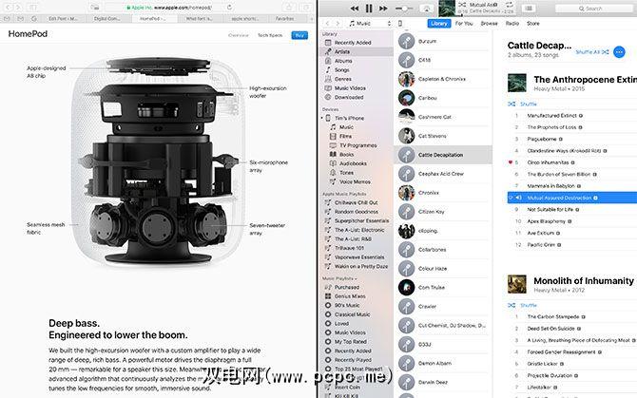Viewport: 637px width, 398px height.
Task: Skip to next track in iTunes
Action: pos(383,9)
